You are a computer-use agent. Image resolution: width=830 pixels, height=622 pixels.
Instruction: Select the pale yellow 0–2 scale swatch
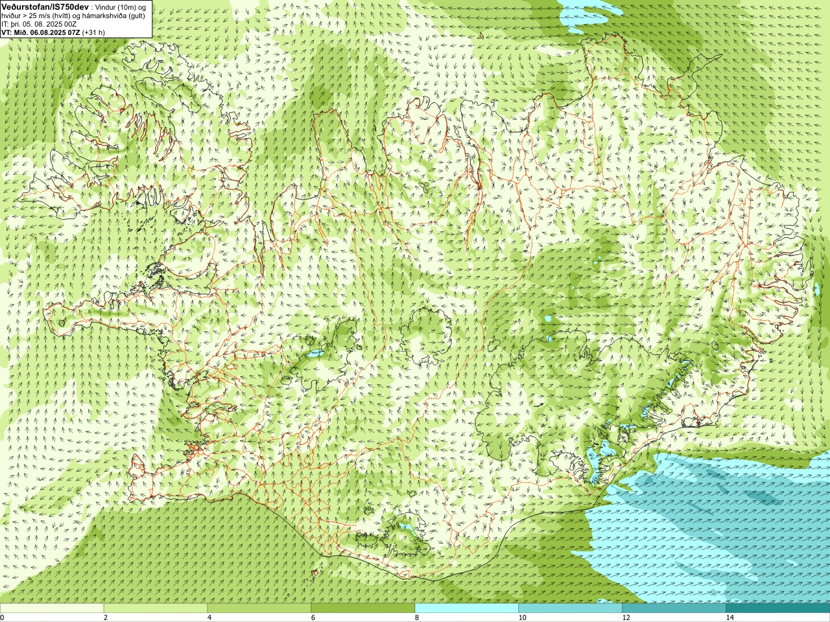(x=52, y=608)
